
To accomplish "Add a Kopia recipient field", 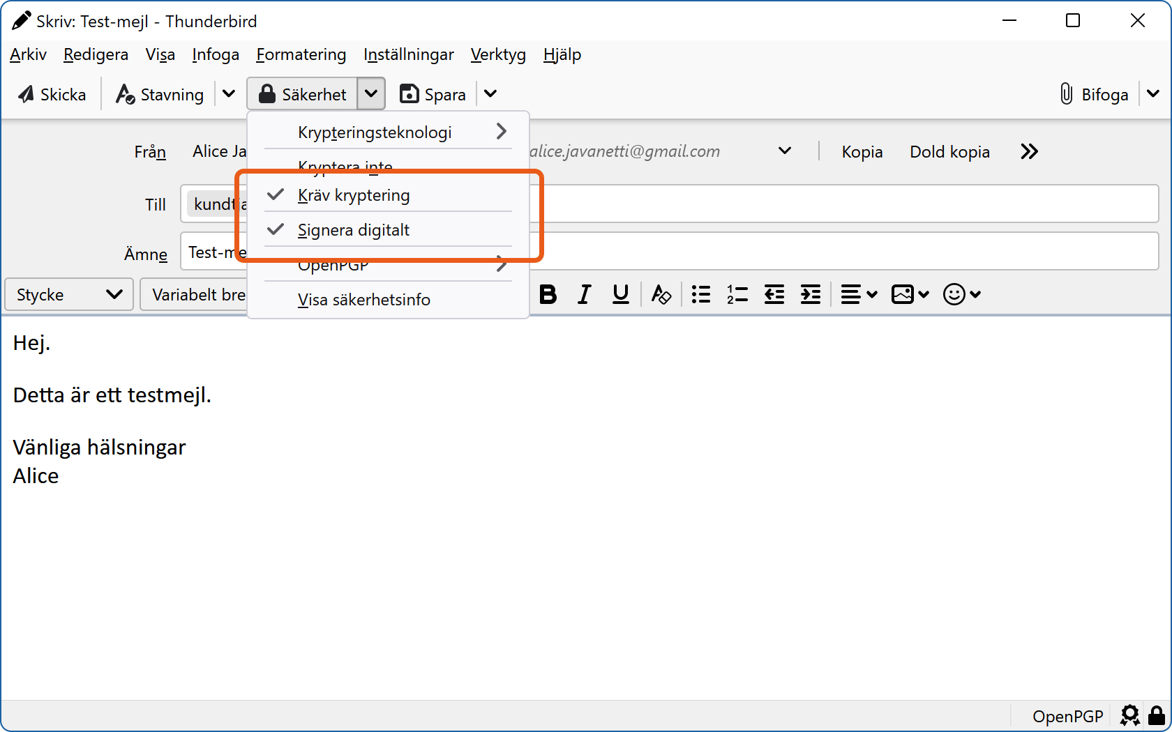I will (x=862, y=152).
